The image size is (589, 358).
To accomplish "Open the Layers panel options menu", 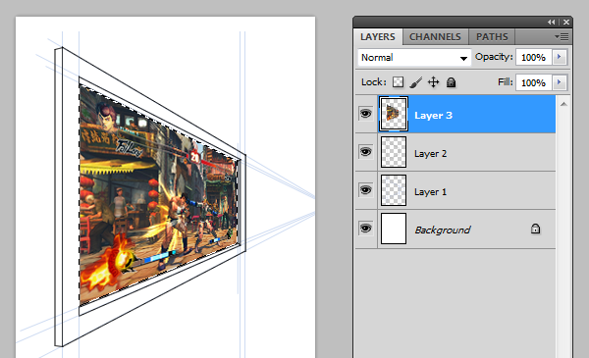I will [562, 36].
